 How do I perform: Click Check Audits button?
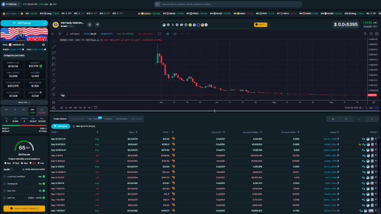tap(24, 208)
